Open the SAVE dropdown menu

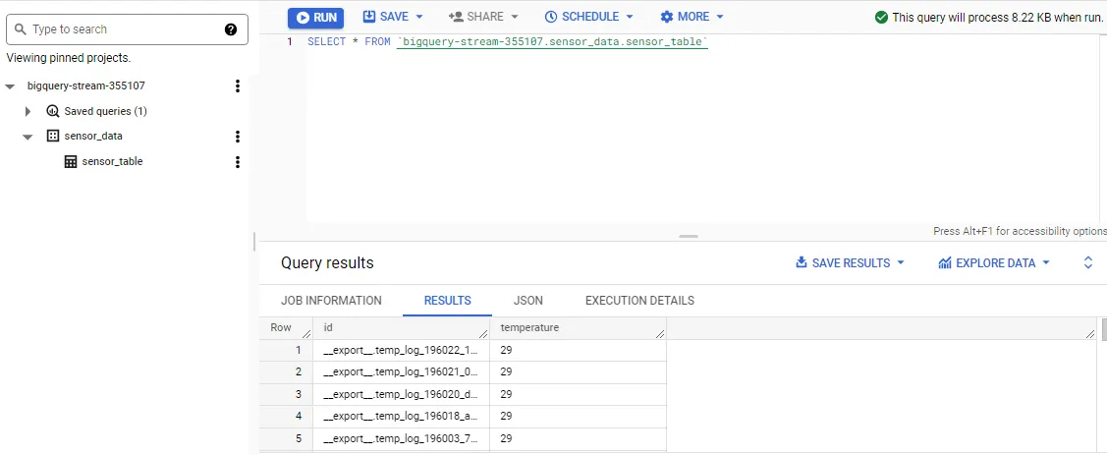click(393, 17)
